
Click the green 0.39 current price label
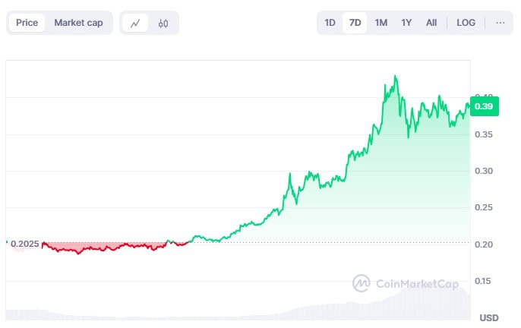coord(484,107)
